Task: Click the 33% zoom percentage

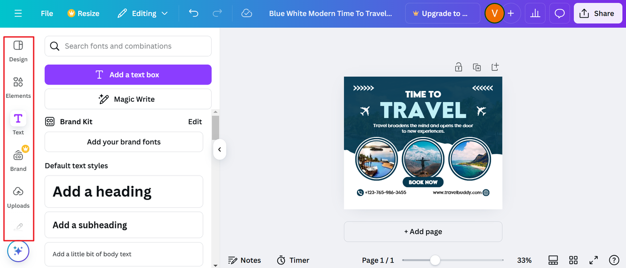Action: (x=524, y=260)
